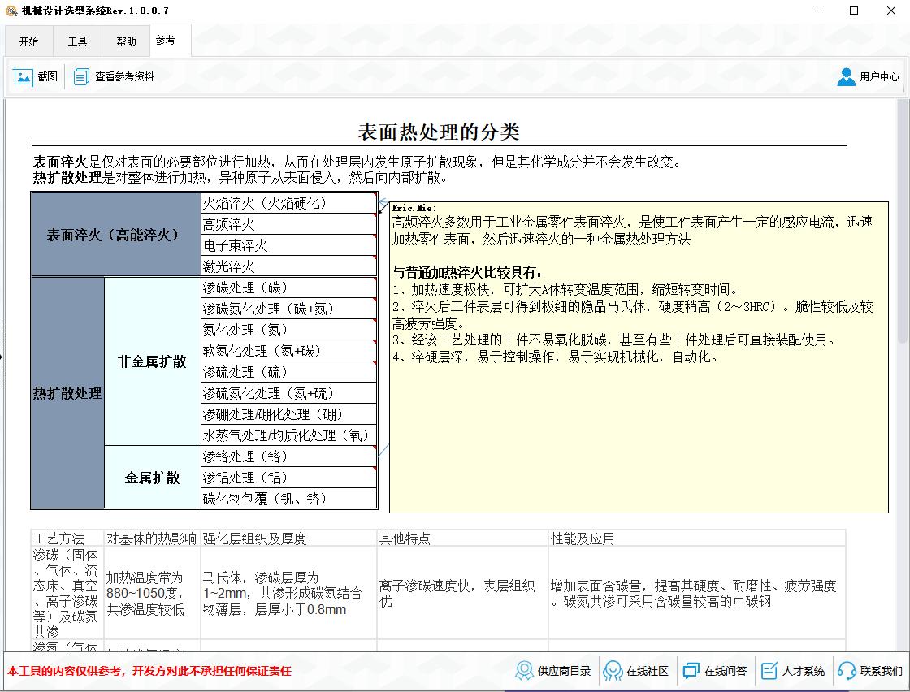Open 供应商目录 supplier directory
Screen dimensions: 910x692
point(526,671)
